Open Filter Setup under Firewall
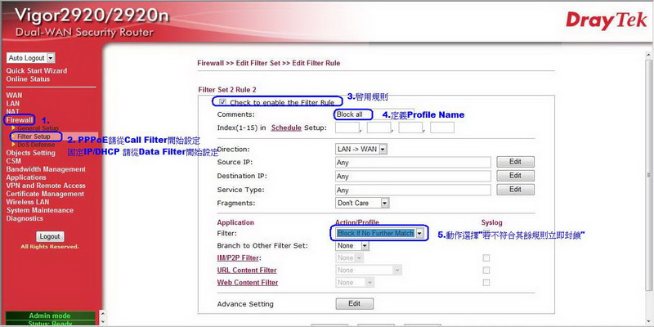Image resolution: width=654 pixels, height=327 pixels. (x=34, y=137)
